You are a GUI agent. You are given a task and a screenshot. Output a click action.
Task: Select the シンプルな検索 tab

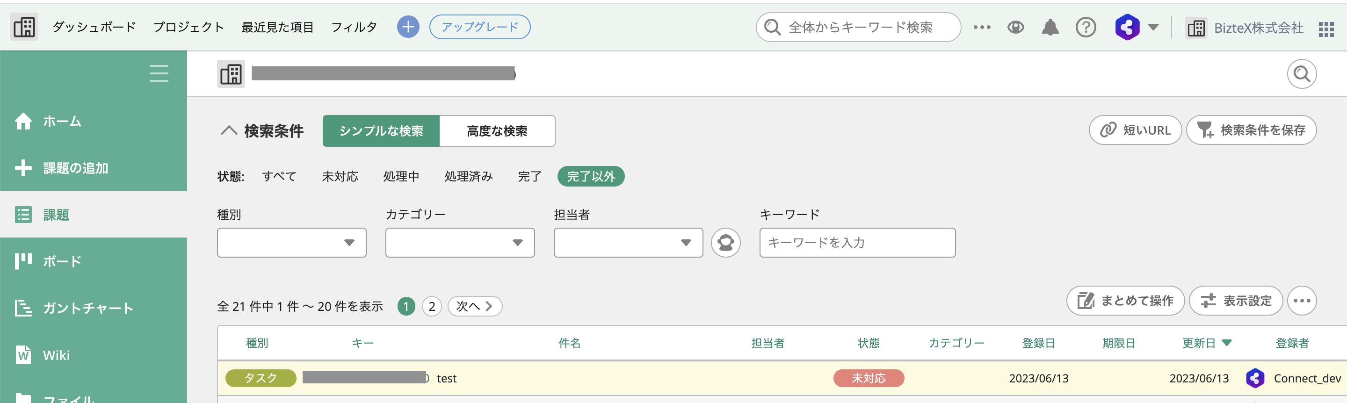[x=381, y=131]
